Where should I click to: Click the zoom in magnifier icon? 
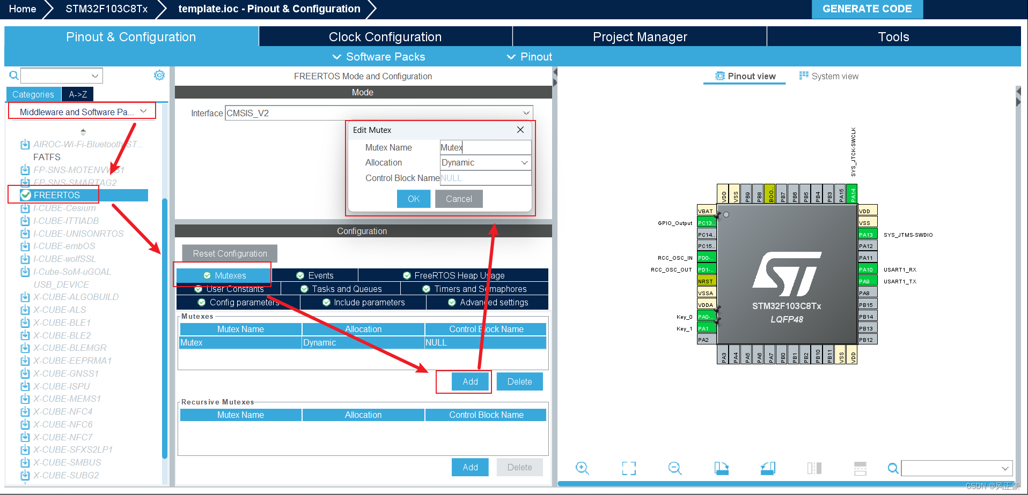pos(582,468)
